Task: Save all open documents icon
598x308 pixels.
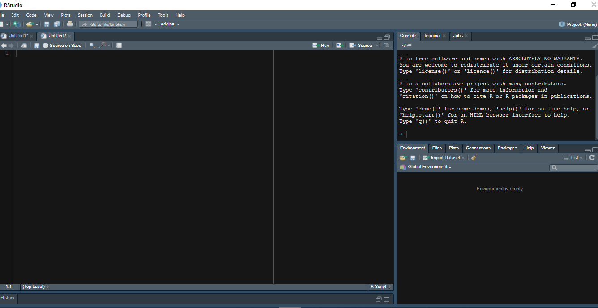Action: point(57,24)
